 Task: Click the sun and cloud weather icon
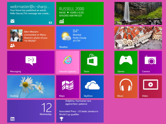66,36
